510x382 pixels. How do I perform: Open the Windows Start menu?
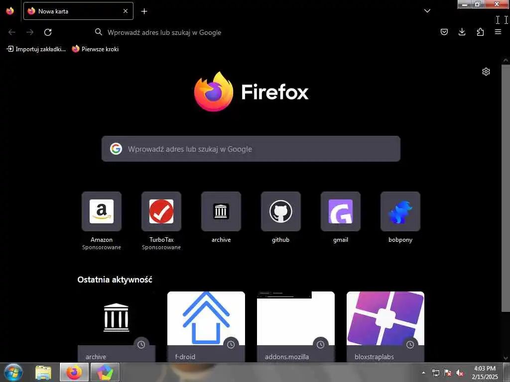click(13, 372)
